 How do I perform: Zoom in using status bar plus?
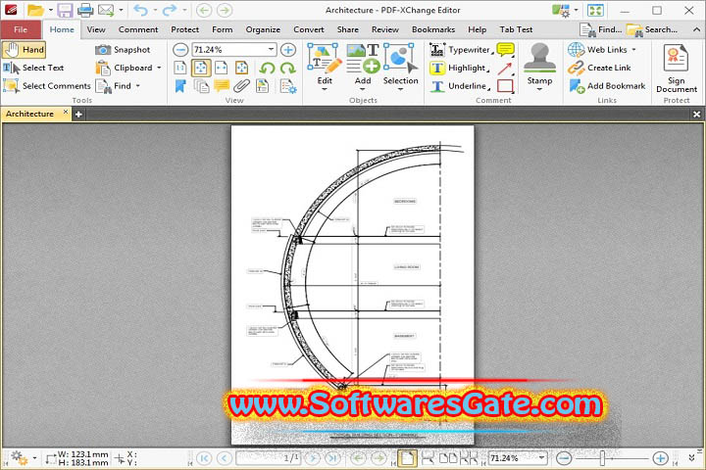coord(660,458)
